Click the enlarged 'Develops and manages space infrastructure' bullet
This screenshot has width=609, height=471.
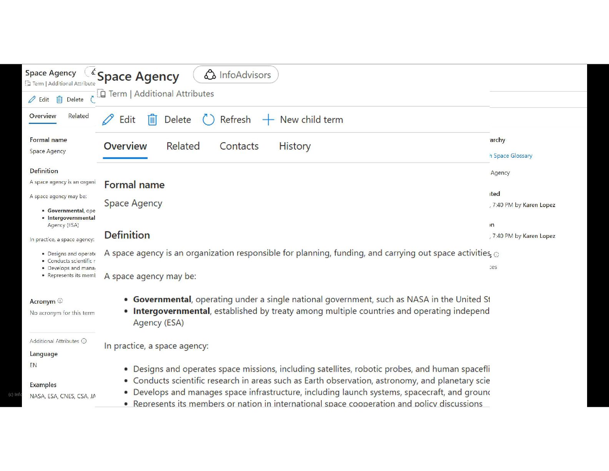pyautogui.click(x=311, y=392)
